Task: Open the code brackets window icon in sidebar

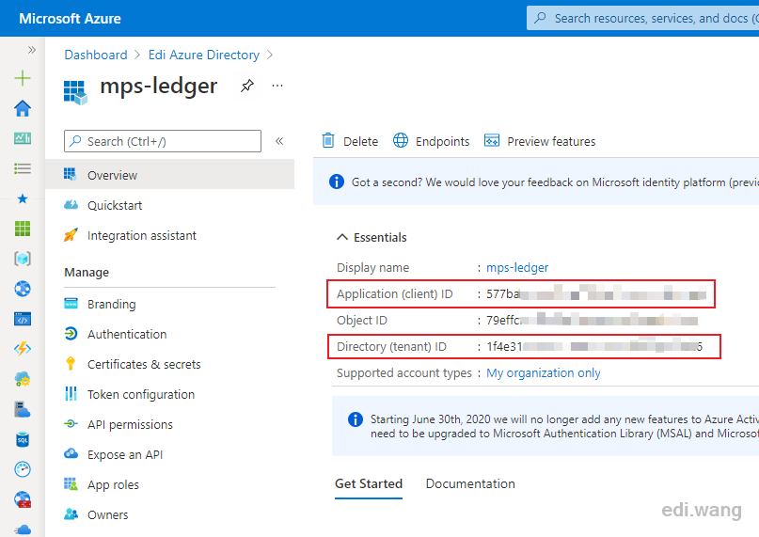Action: pyautogui.click(x=23, y=319)
